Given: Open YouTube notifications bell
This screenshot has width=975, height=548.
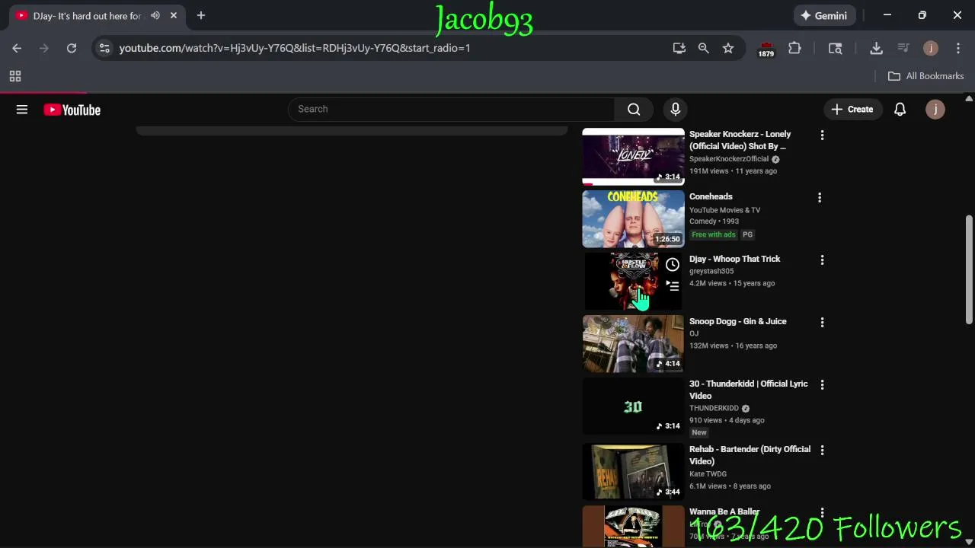Looking at the screenshot, I should [x=900, y=110].
